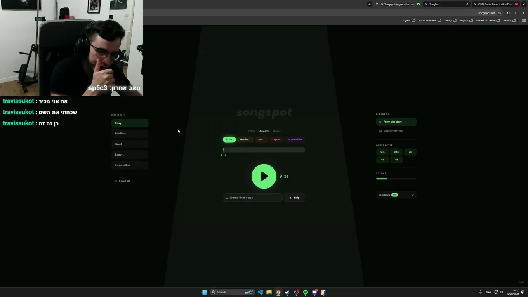Open the tab search dropdown arrow
The height and width of the screenshot is (297, 528).
coord(524,4)
